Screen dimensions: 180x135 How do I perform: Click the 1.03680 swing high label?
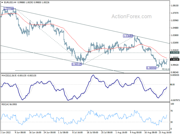coord(128,36)
